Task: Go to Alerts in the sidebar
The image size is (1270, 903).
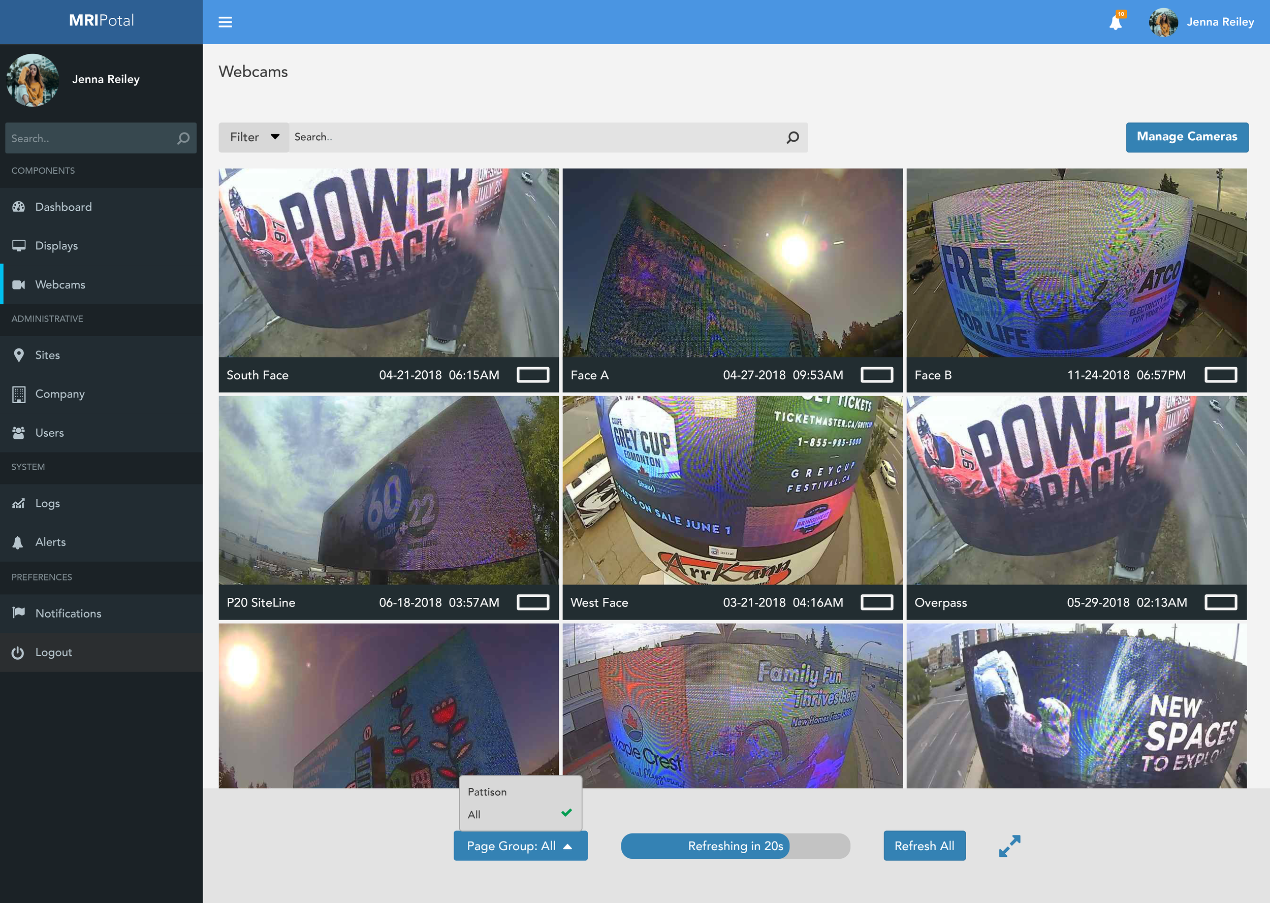Action: click(x=50, y=542)
